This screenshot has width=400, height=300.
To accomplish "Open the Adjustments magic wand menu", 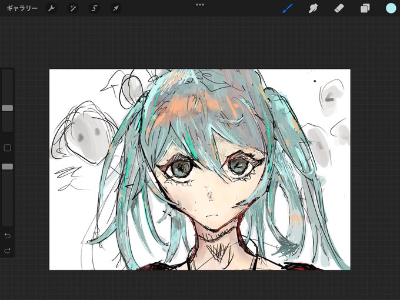I will pyautogui.click(x=73, y=8).
